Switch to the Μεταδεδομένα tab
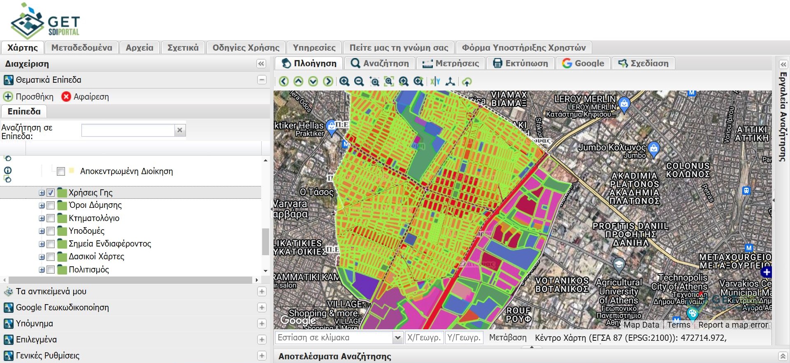The height and width of the screenshot is (363, 790). [x=81, y=48]
